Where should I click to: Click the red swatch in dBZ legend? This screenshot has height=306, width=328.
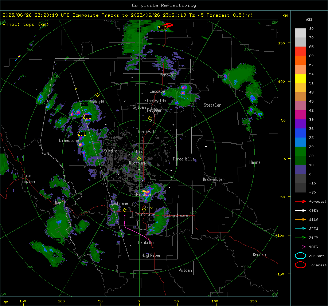point(300,51)
